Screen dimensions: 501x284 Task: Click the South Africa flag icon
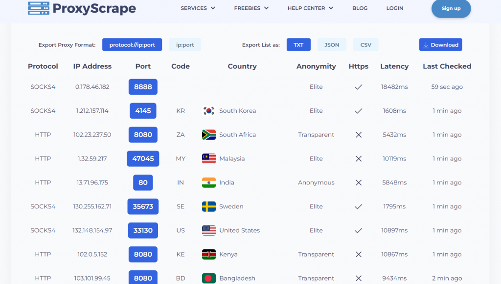pyautogui.click(x=209, y=135)
